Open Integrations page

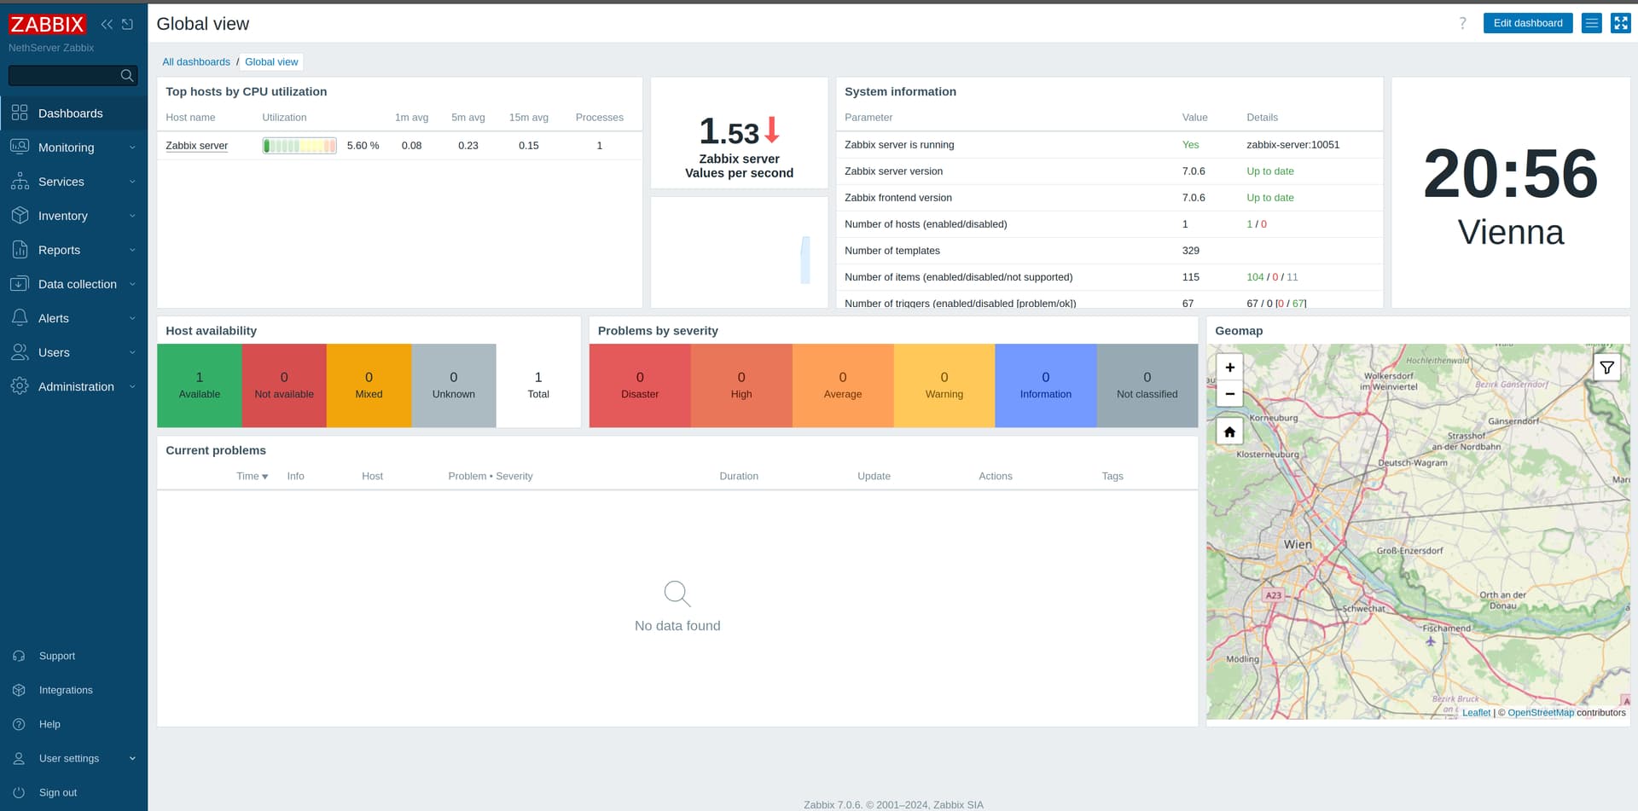tap(66, 690)
